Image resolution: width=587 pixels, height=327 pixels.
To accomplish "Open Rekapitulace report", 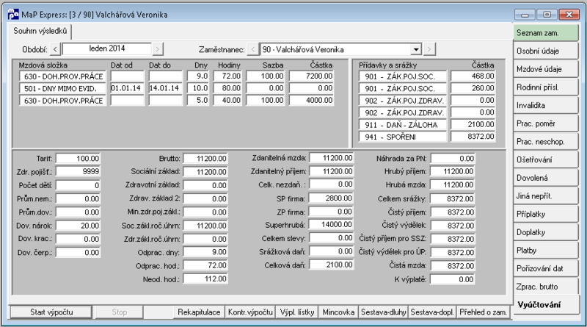I will (199, 312).
